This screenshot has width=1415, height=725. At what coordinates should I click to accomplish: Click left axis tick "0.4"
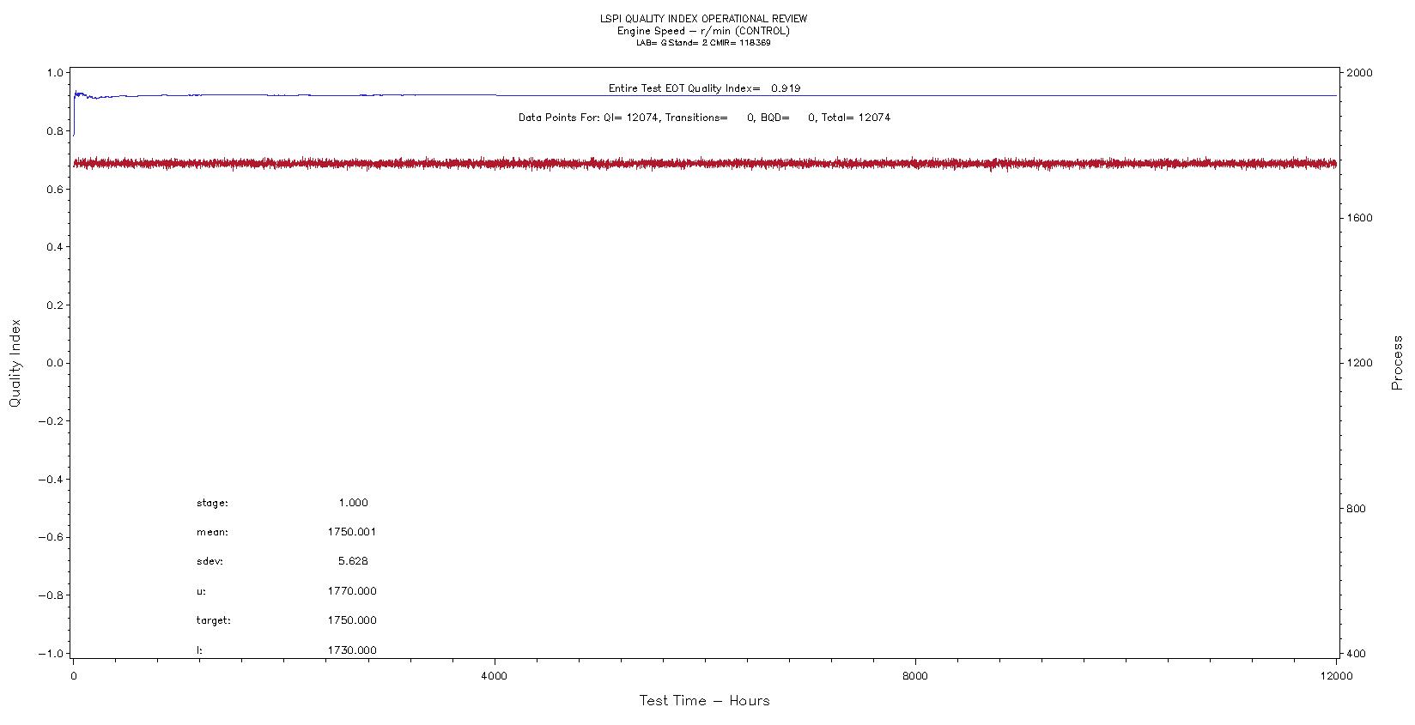coord(55,248)
